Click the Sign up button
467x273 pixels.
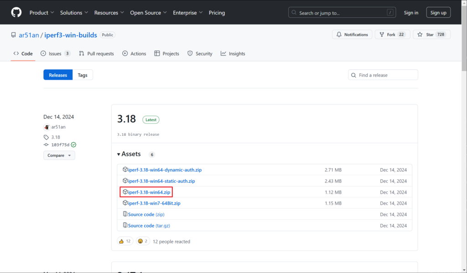pyautogui.click(x=438, y=13)
